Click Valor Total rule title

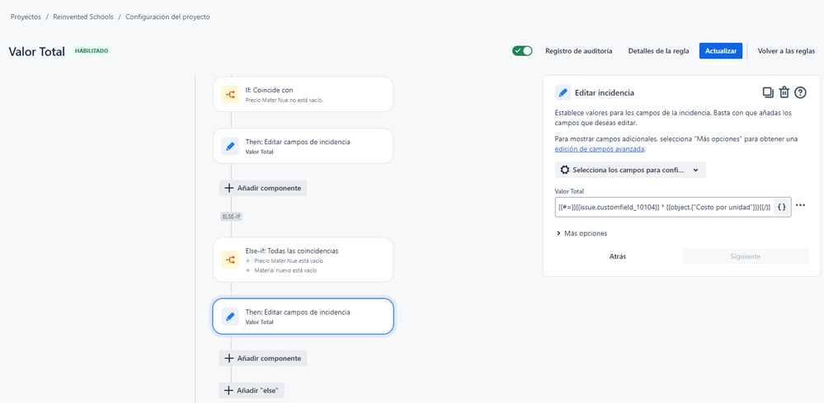click(37, 51)
